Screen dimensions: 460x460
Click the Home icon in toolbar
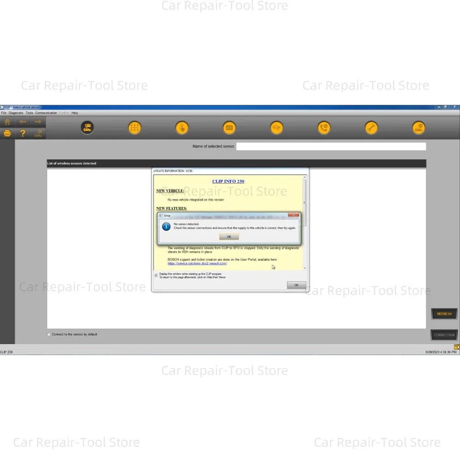[7, 122]
